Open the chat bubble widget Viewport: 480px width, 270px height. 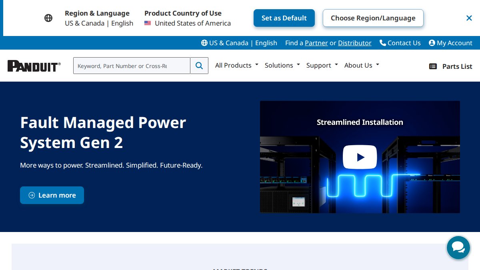click(458, 248)
